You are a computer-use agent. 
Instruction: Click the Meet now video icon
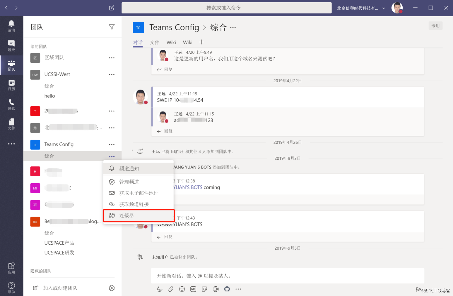(216, 289)
